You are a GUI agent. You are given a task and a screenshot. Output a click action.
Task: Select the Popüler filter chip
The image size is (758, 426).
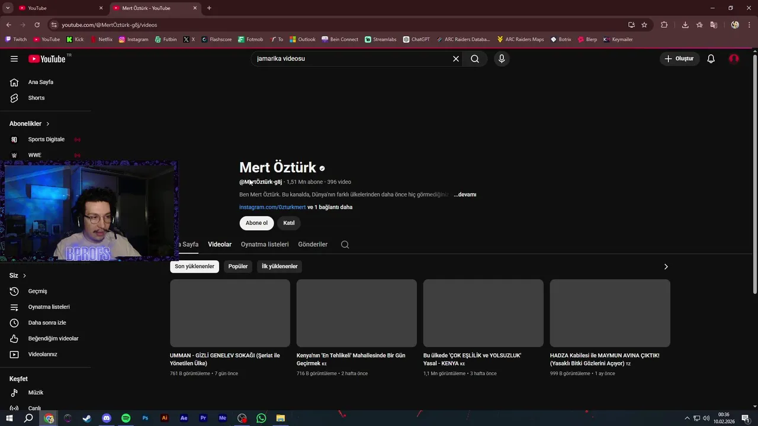tap(238, 266)
